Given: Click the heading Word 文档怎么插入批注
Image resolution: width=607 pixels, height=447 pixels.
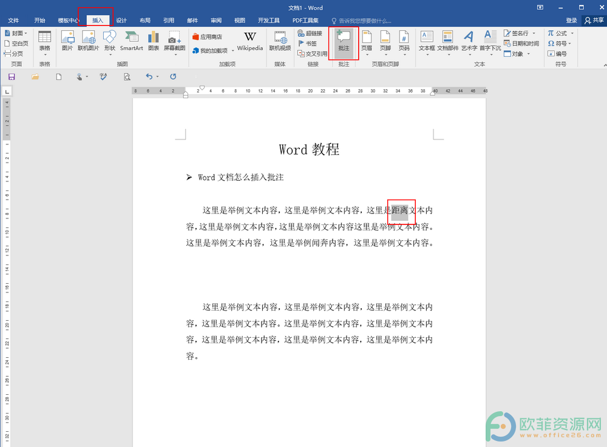Looking at the screenshot, I should click(241, 178).
